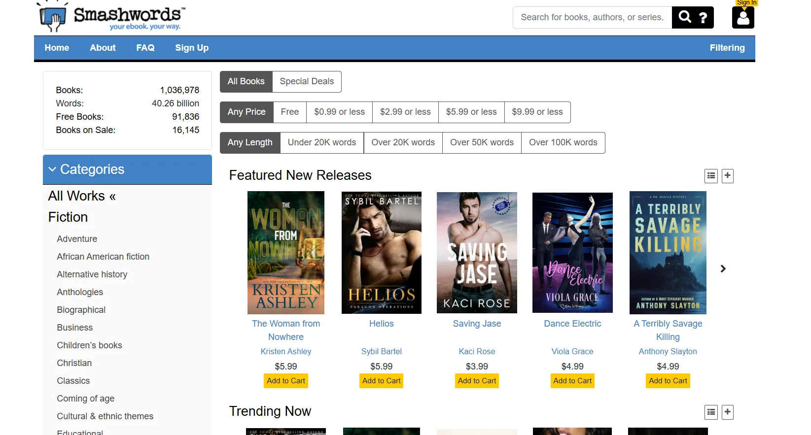This screenshot has width=811, height=435.
Task: Select the Special Deals tab
Action: [x=307, y=82]
